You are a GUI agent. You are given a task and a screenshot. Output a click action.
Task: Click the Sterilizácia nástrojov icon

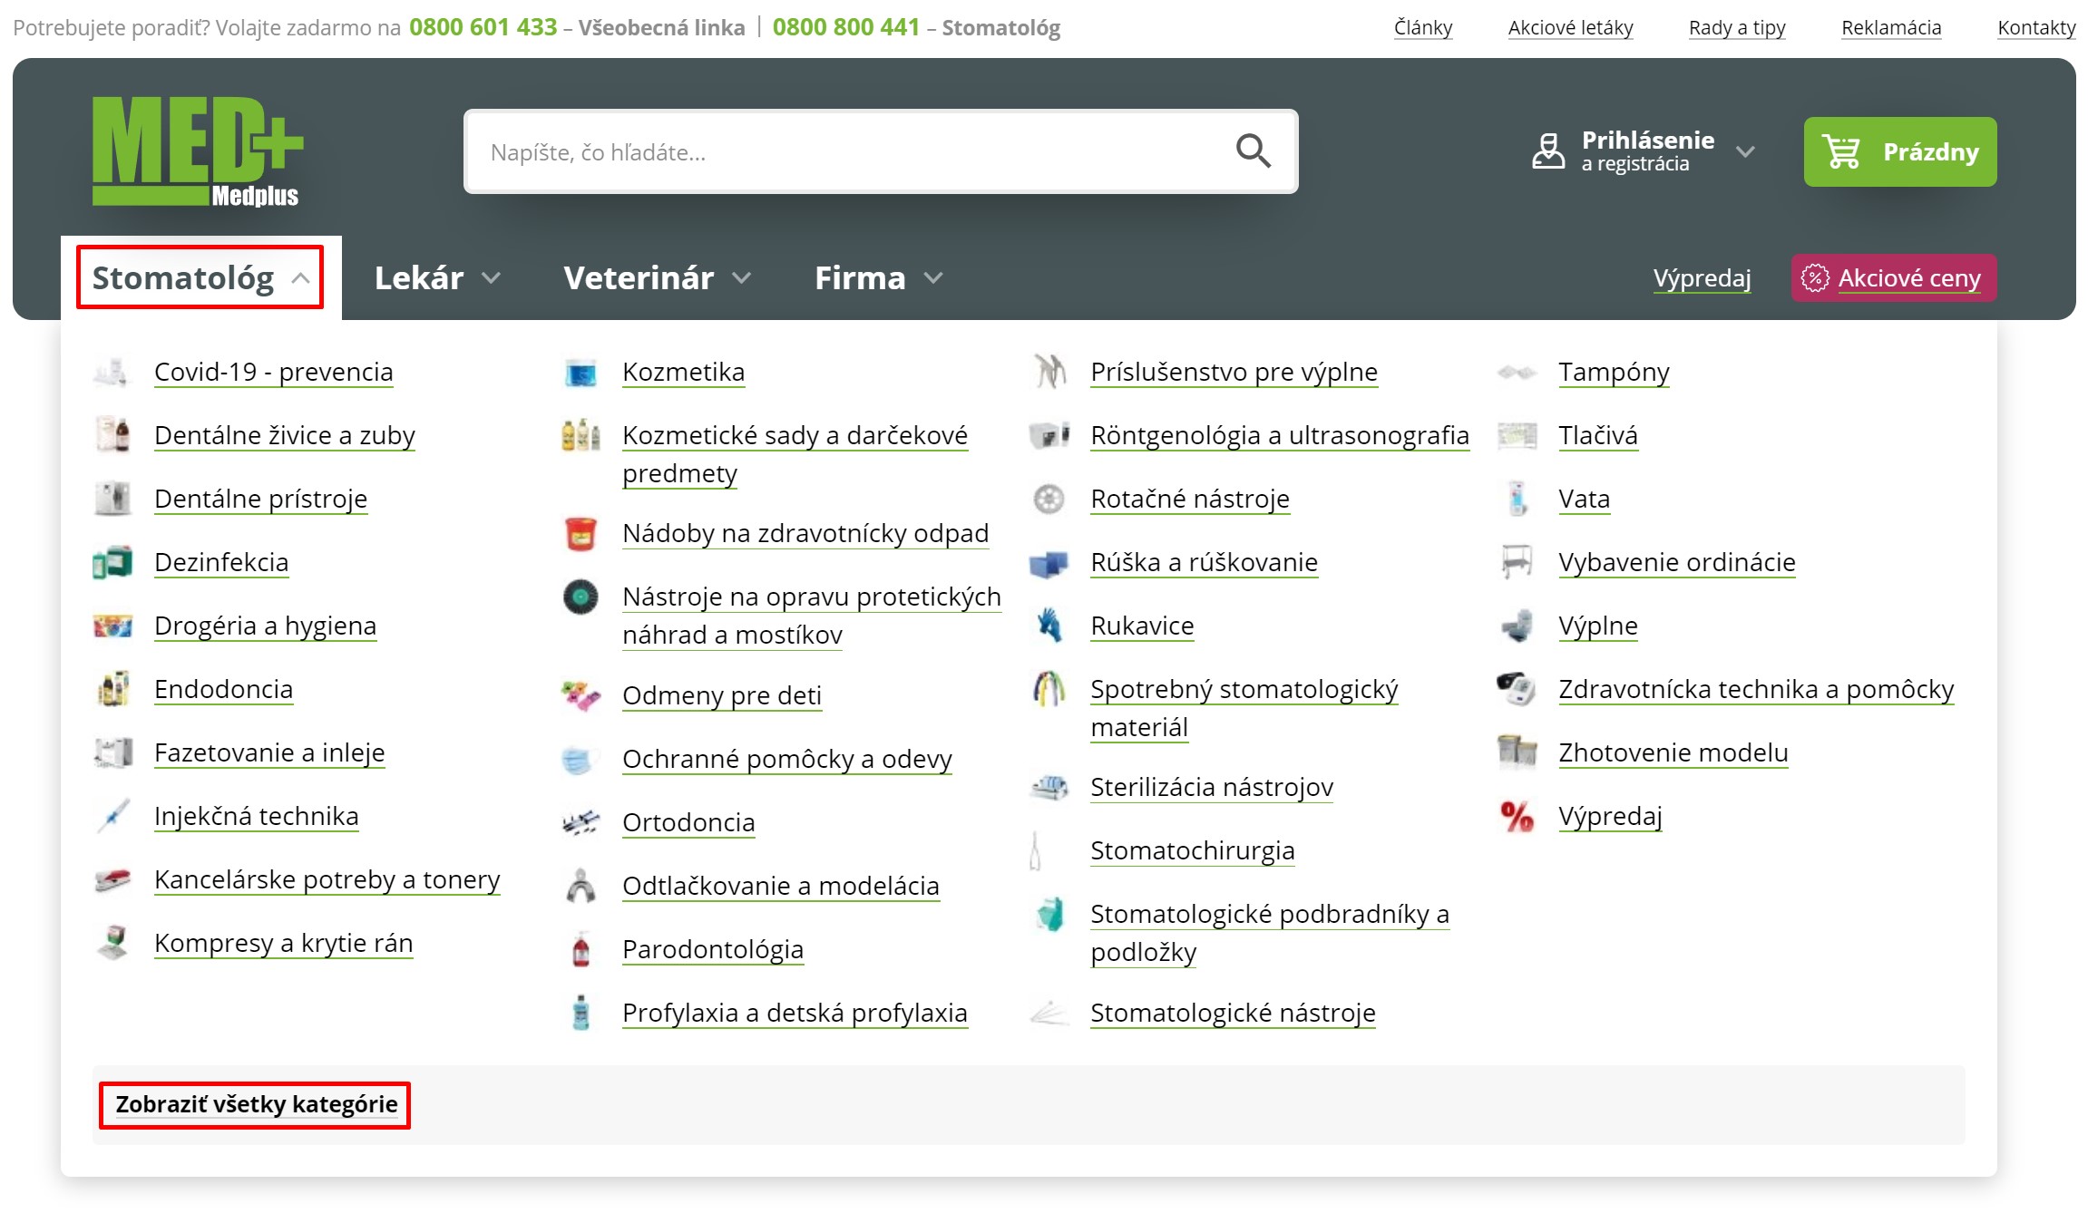click(1049, 787)
